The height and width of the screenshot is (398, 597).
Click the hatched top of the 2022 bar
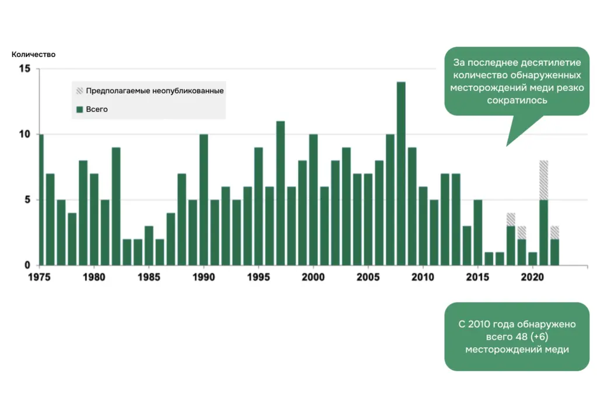tap(555, 233)
